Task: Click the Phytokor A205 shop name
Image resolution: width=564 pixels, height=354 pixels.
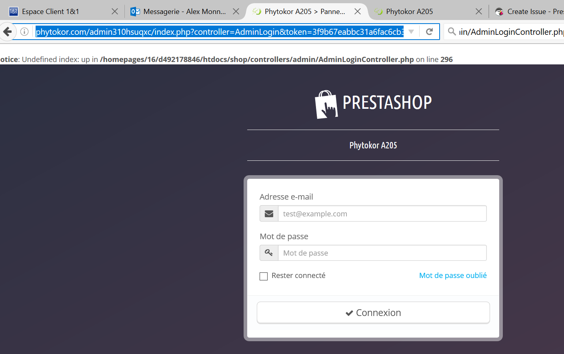Action: [373, 145]
